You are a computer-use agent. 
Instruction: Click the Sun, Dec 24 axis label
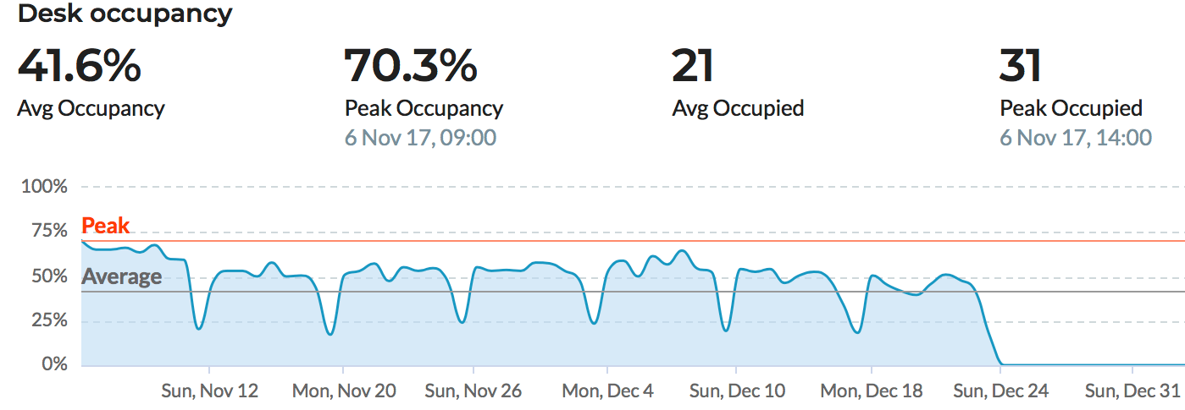point(1001,391)
